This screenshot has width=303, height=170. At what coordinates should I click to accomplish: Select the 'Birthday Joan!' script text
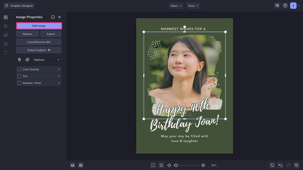[185, 124]
